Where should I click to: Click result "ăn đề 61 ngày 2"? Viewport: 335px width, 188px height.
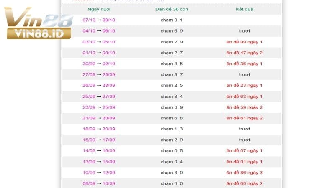click(244, 118)
